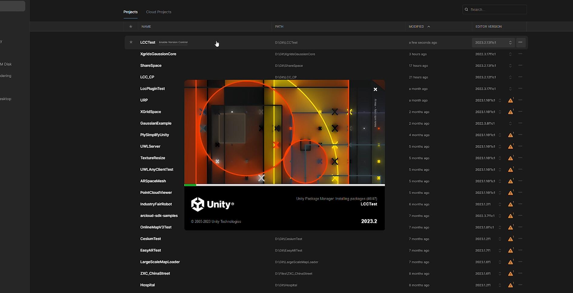
Task: Open more options for UWLAnyClientTest
Action: (520, 169)
